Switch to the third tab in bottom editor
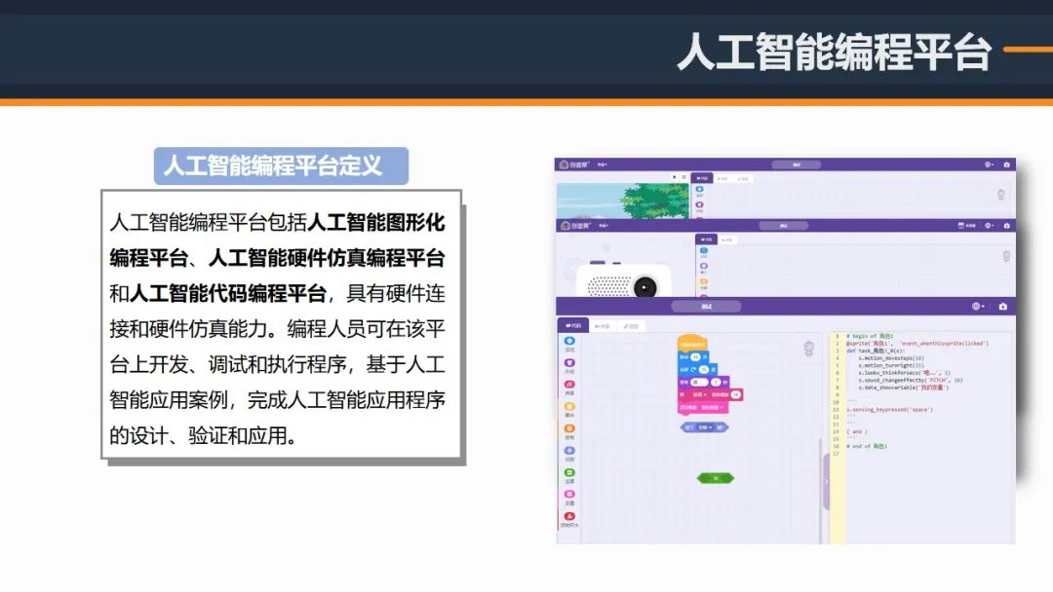The image size is (1053, 592). click(x=631, y=325)
